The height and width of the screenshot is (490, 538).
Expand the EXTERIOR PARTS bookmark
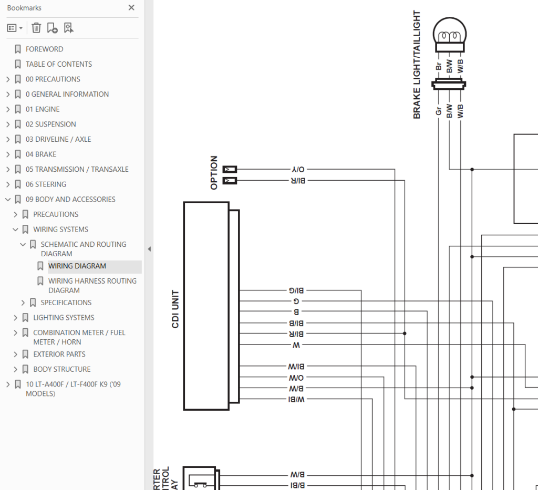point(15,354)
